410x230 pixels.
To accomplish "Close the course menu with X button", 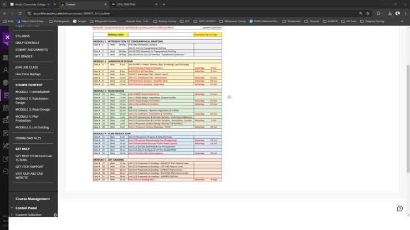I will click(7, 38).
